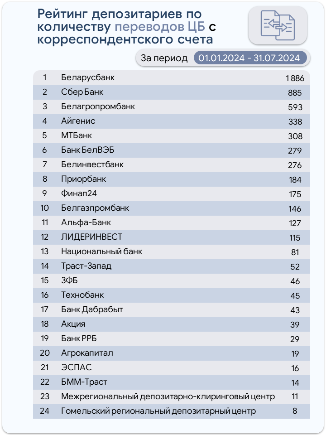The image size is (326, 435).
Task: Click the value 81
Action: tap(295, 252)
